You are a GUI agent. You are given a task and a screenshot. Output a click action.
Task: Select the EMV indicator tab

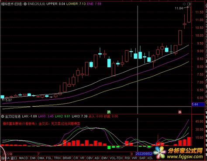pos(104,158)
